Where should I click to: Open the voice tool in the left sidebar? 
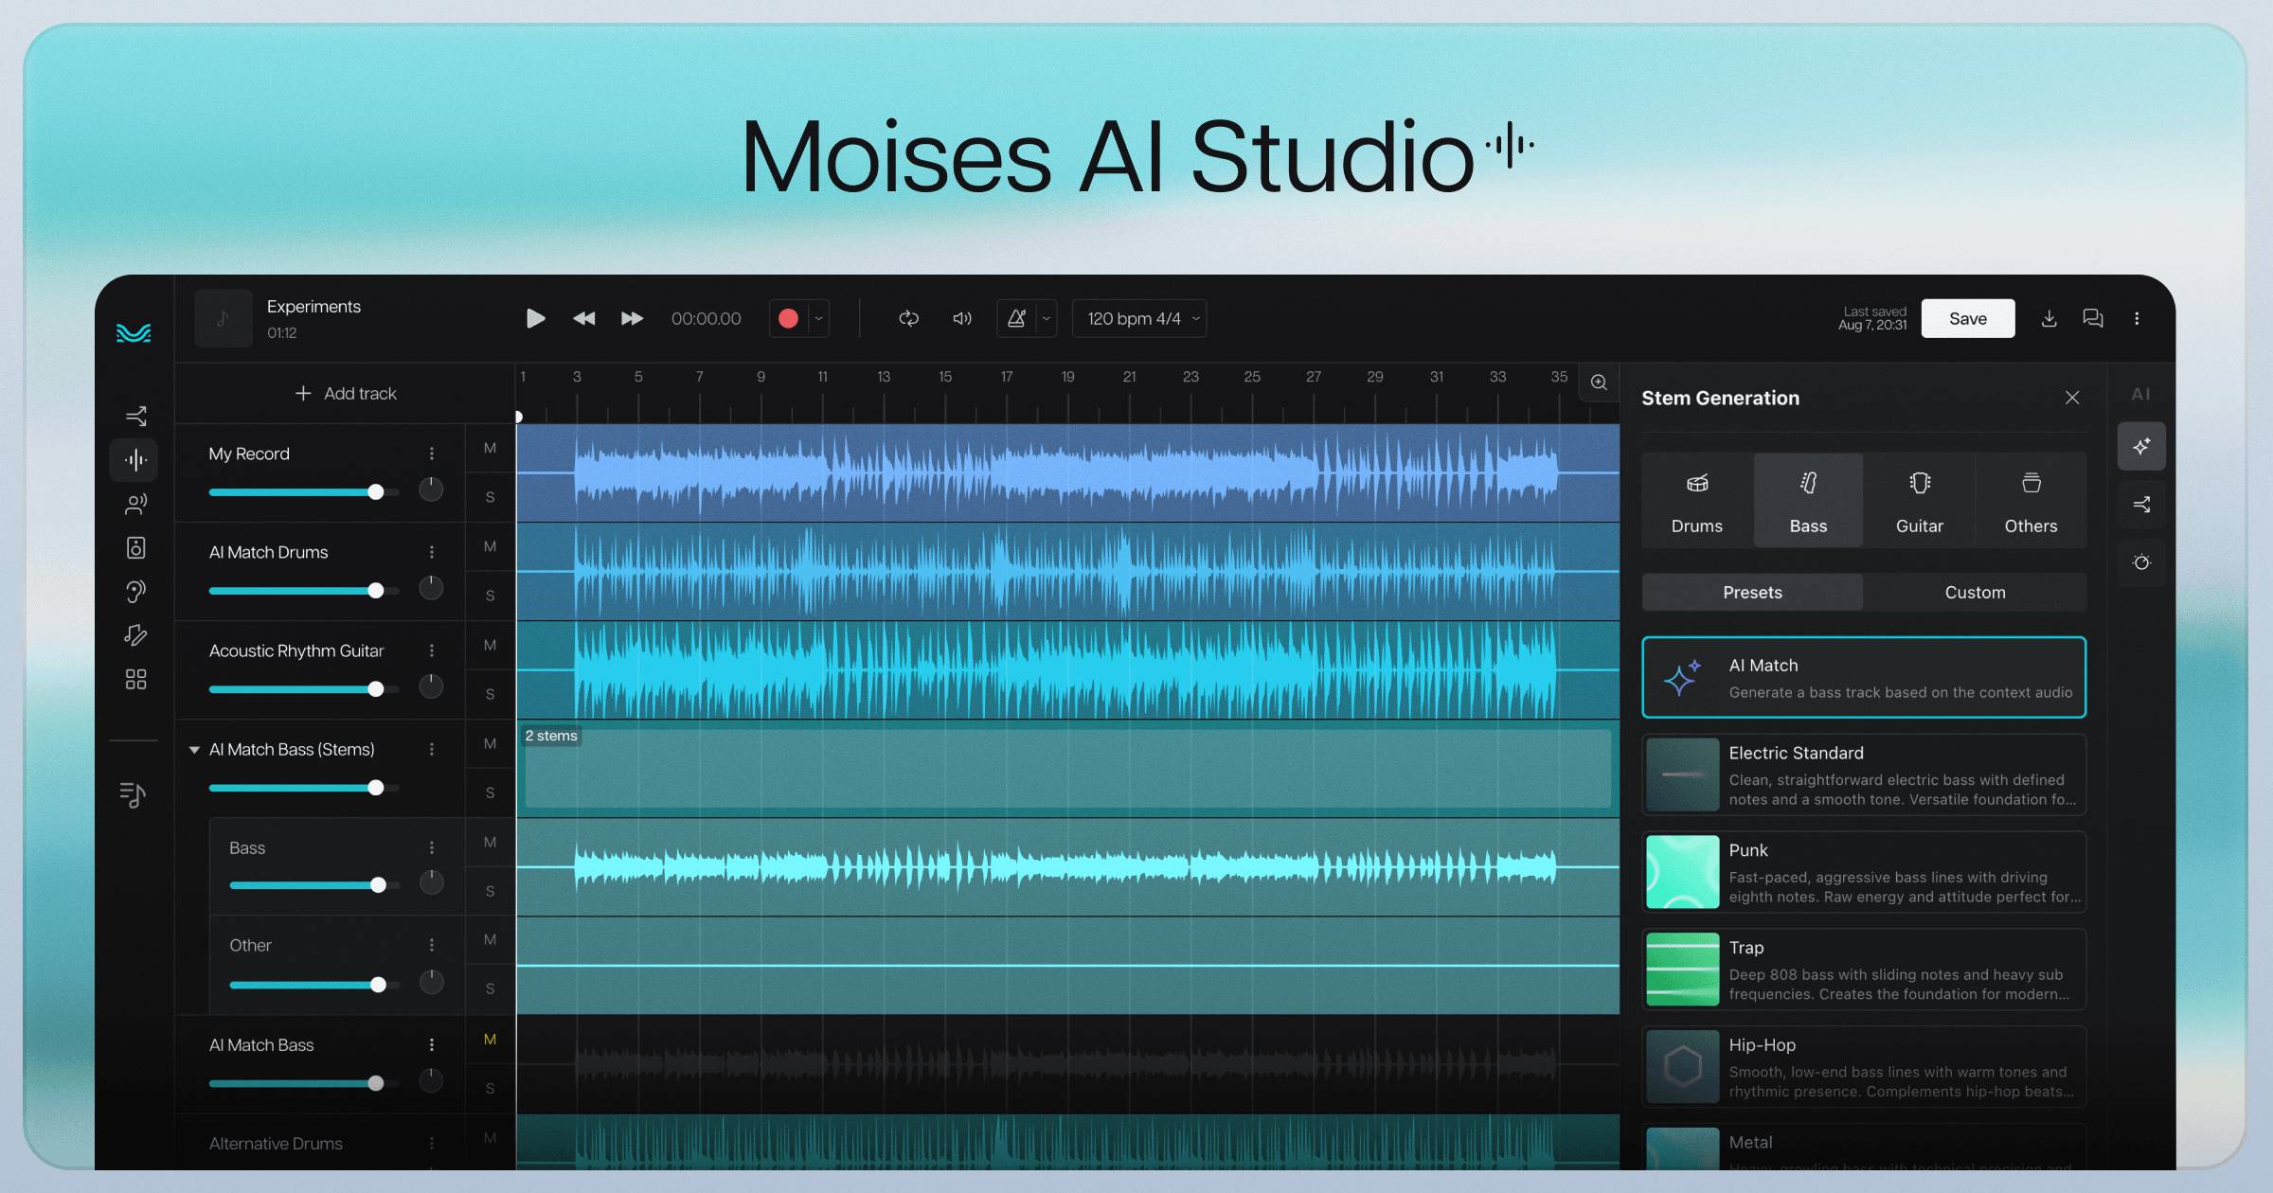pos(135,503)
